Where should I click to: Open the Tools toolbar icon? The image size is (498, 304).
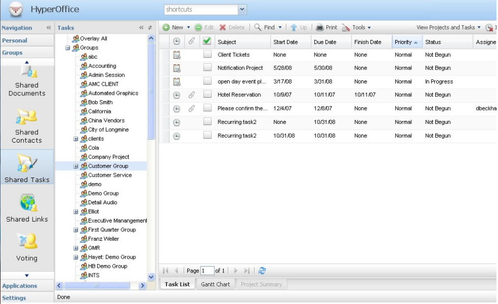click(346, 27)
